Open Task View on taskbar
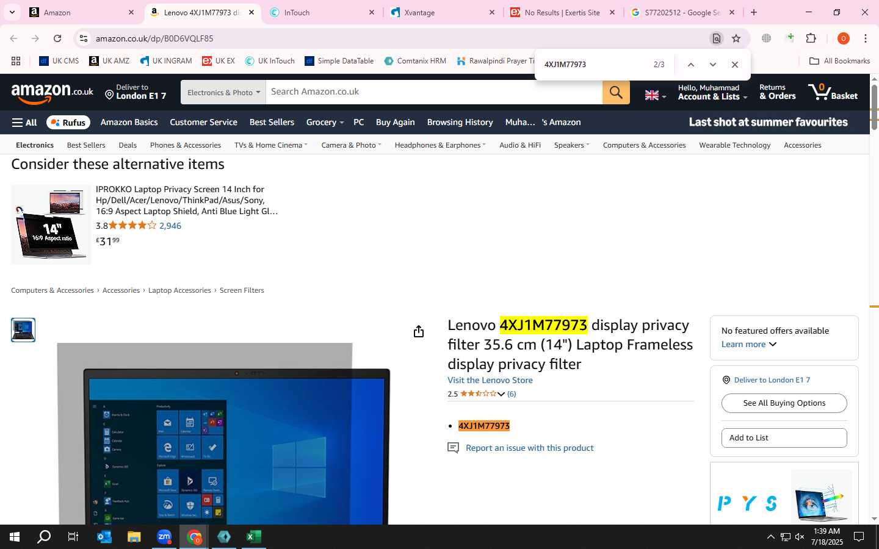This screenshot has height=549, width=879. 73,537
